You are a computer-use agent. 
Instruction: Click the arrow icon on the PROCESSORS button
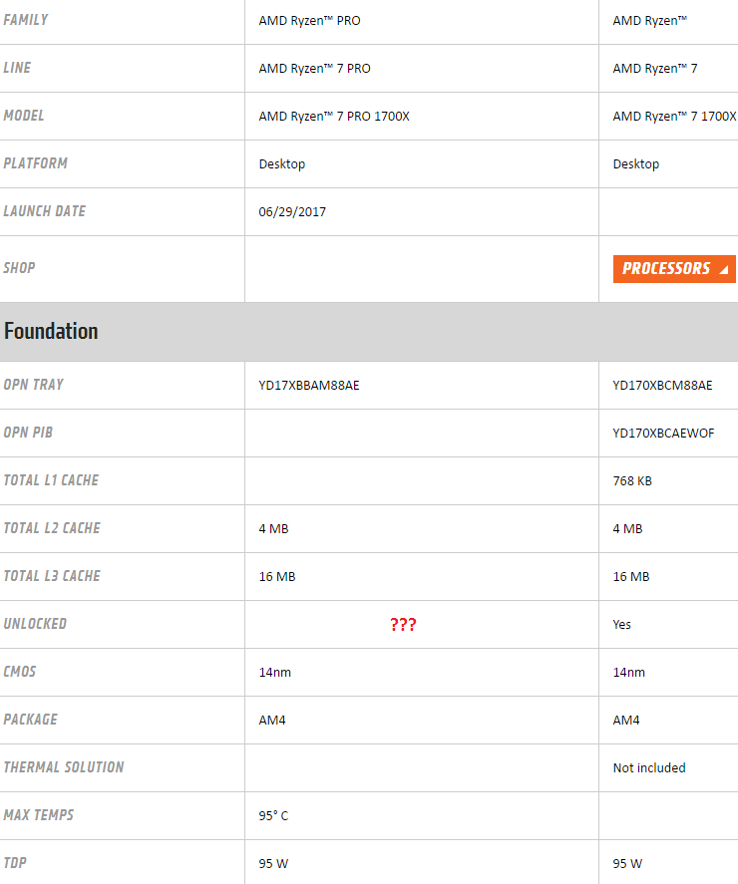[724, 270]
